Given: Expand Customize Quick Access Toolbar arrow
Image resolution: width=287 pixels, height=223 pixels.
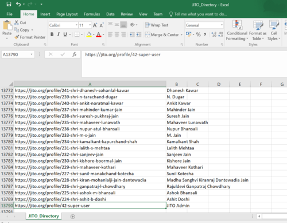Looking at the screenshot, I should [41, 4].
